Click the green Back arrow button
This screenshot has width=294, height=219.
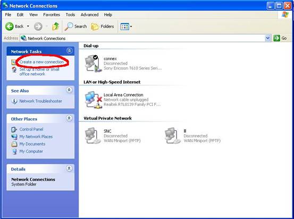point(9,27)
